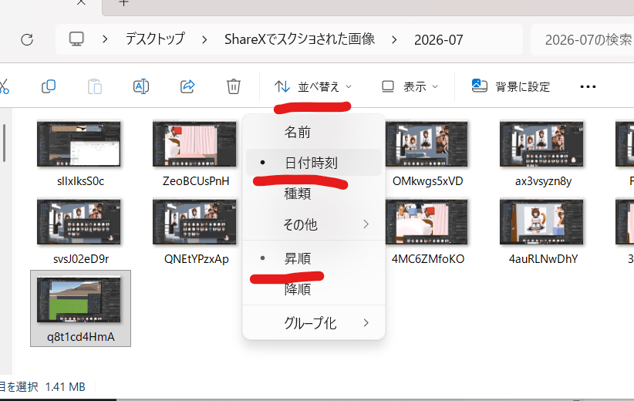Click the cut scissors icon in toolbar

point(4,86)
